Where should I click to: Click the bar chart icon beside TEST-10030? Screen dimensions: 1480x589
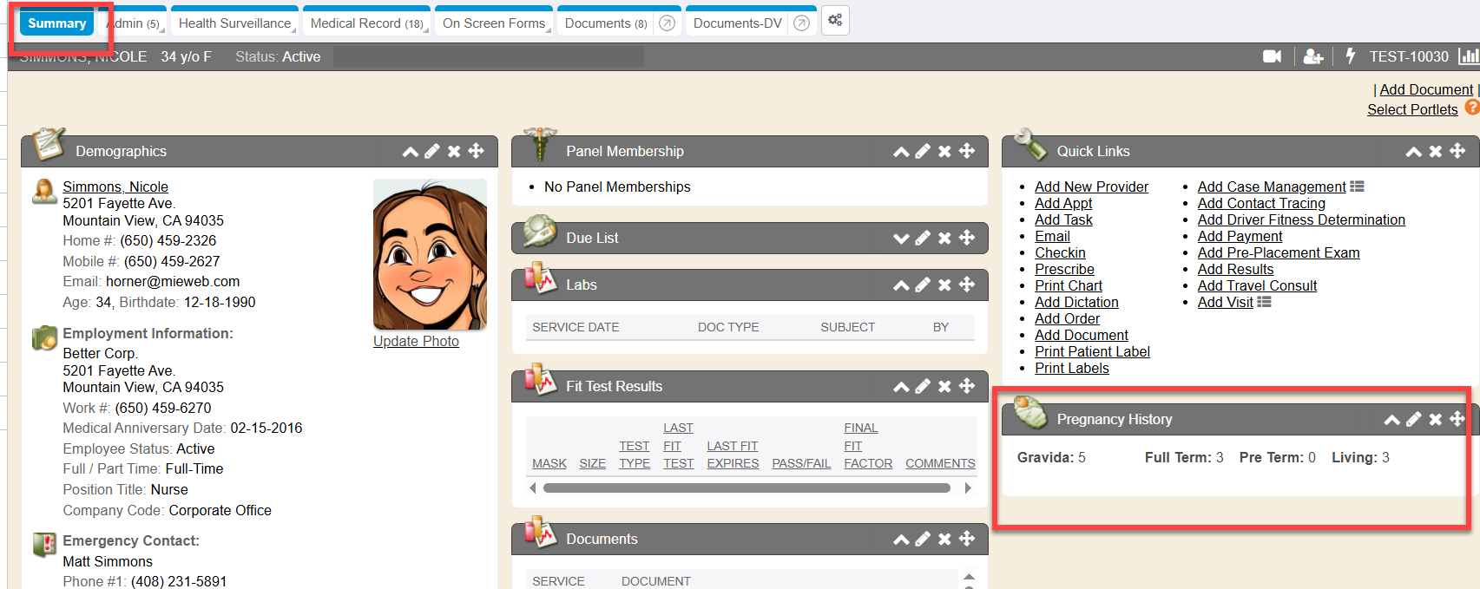pyautogui.click(x=1469, y=56)
